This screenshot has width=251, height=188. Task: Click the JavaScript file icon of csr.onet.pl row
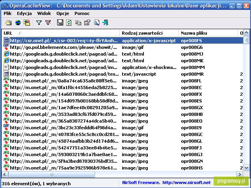tap(6, 41)
